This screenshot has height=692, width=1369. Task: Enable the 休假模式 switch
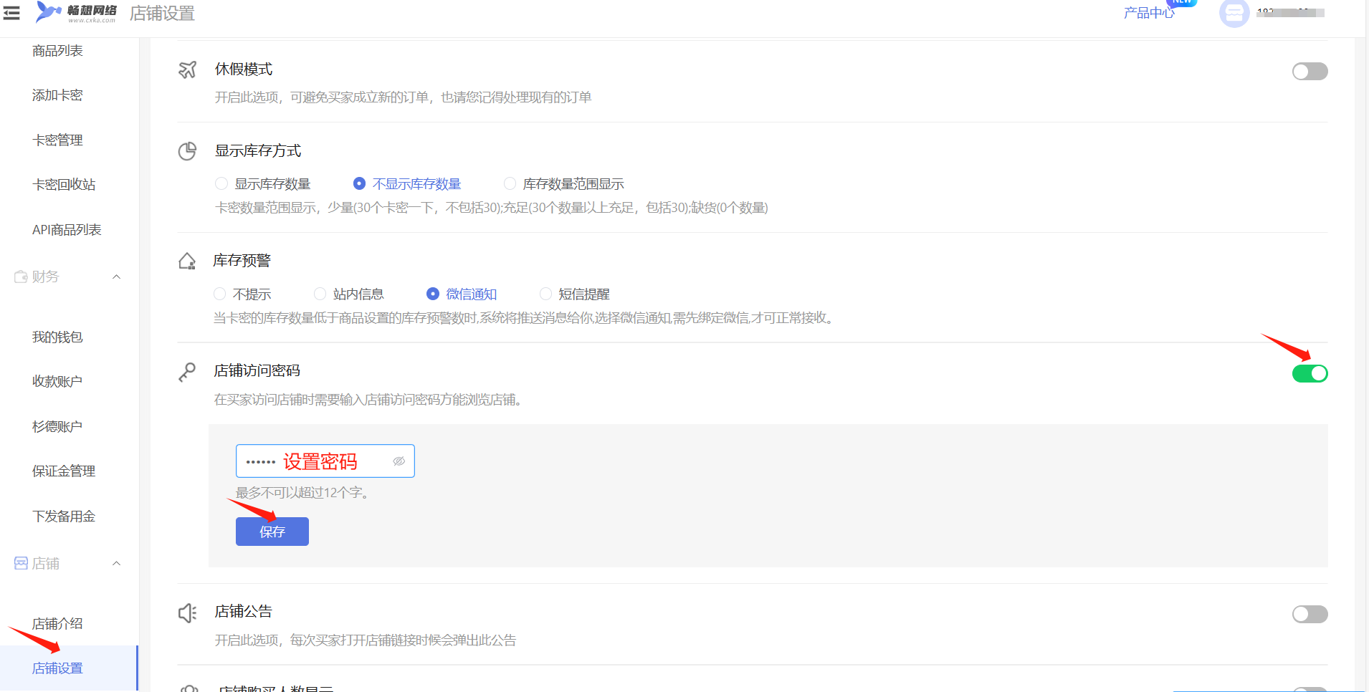[1310, 72]
